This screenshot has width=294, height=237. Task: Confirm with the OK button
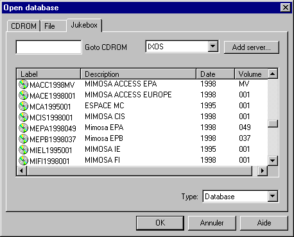click(160, 223)
